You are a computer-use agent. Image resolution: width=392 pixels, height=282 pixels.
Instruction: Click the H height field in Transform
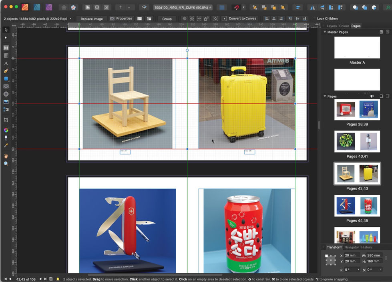(374, 261)
